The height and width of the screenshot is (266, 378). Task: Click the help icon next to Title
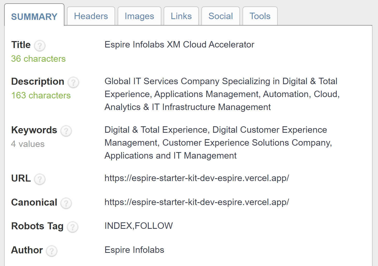40,46
